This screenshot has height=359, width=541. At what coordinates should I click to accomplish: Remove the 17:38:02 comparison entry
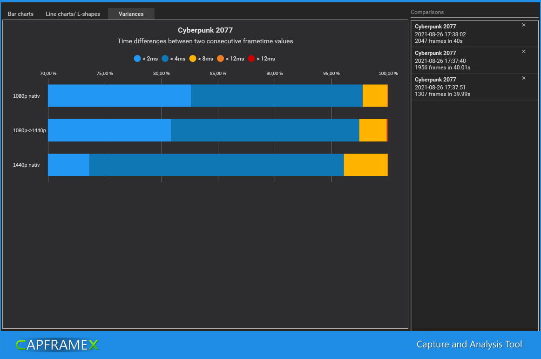[524, 25]
